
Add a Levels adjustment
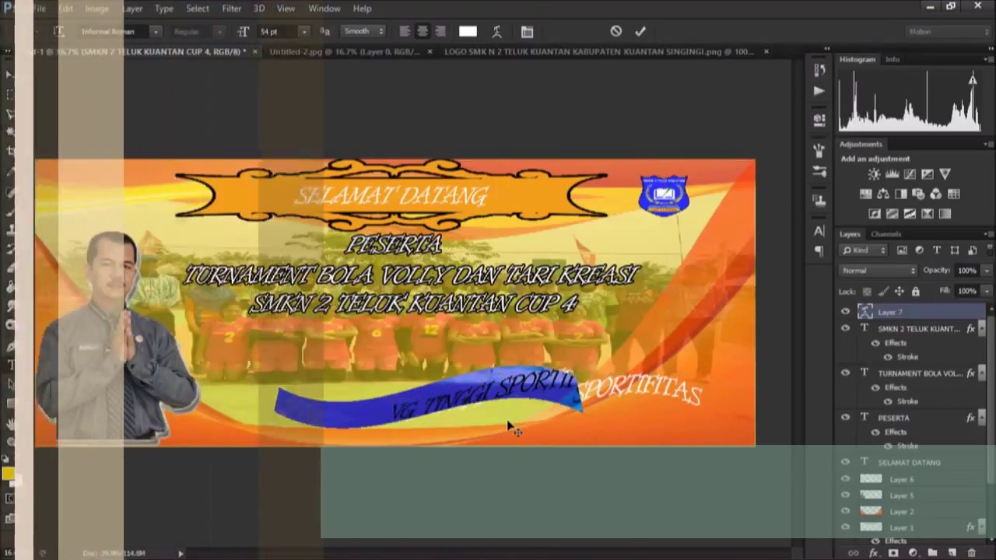[x=892, y=174]
